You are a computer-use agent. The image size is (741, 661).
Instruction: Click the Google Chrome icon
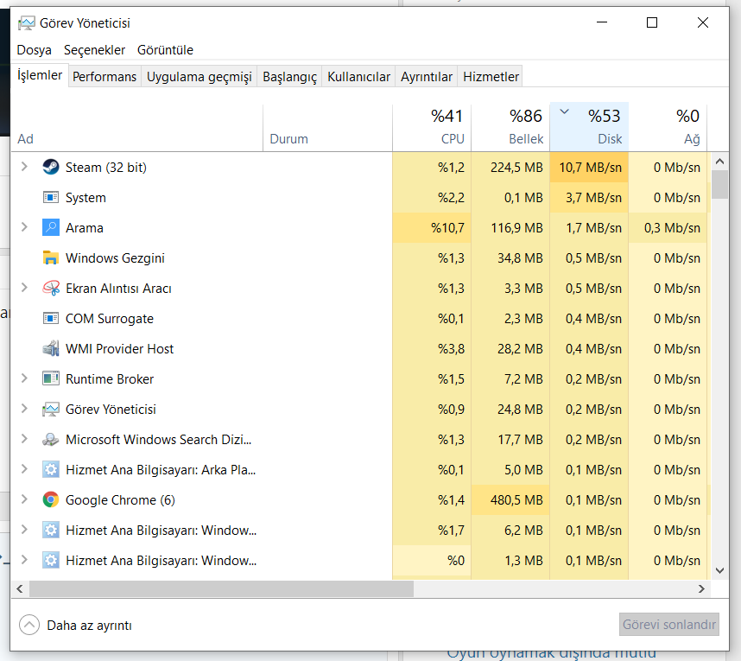point(51,499)
